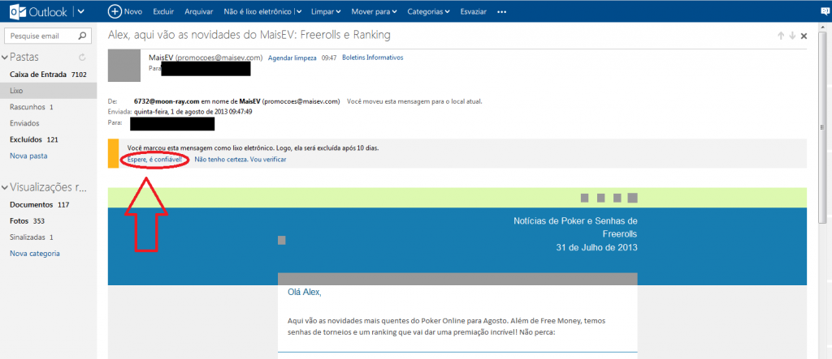Viewport: 832px width, 359px height.
Task: Open the Mover para dropdown
Action: tap(374, 11)
